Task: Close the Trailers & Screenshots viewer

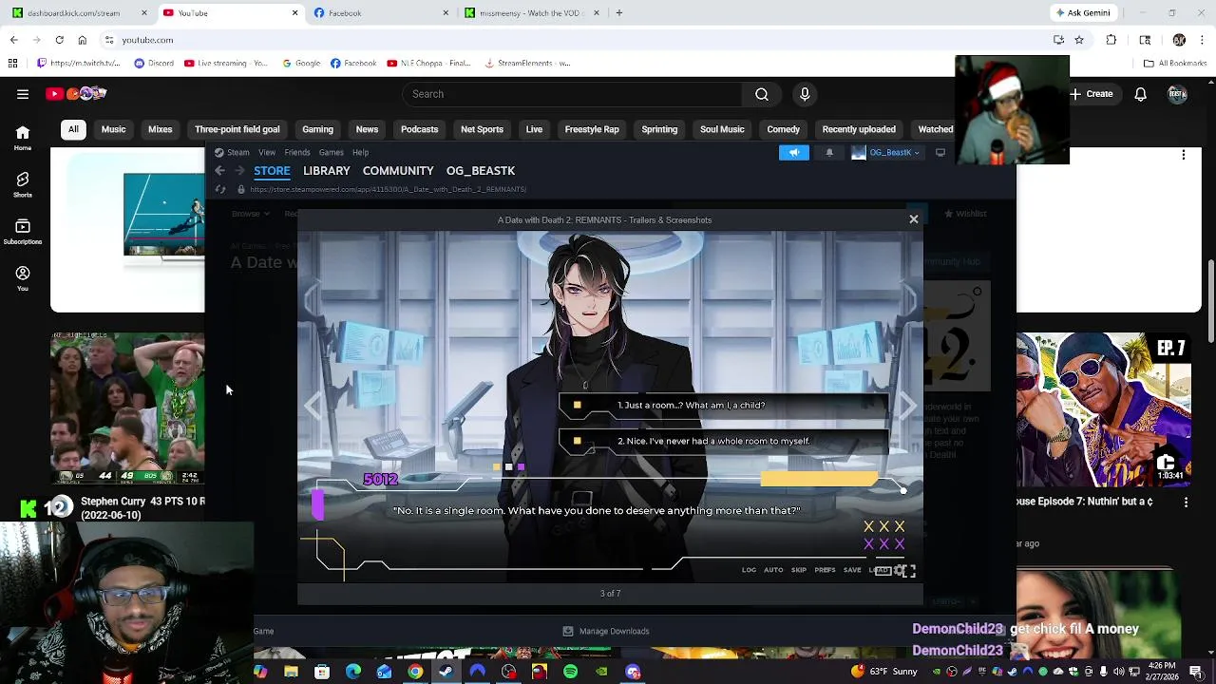Action: (914, 219)
